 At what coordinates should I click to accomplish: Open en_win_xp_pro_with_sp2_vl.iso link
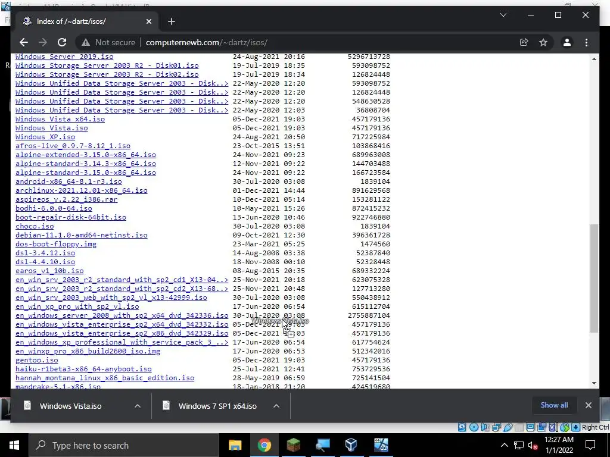point(77,306)
